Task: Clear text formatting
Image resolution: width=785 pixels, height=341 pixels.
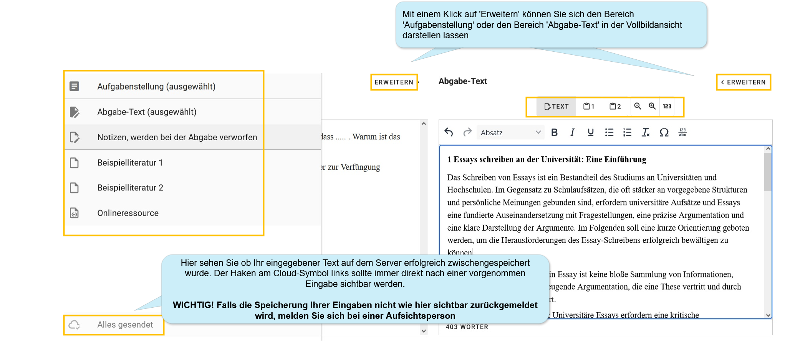Action: pyautogui.click(x=646, y=133)
